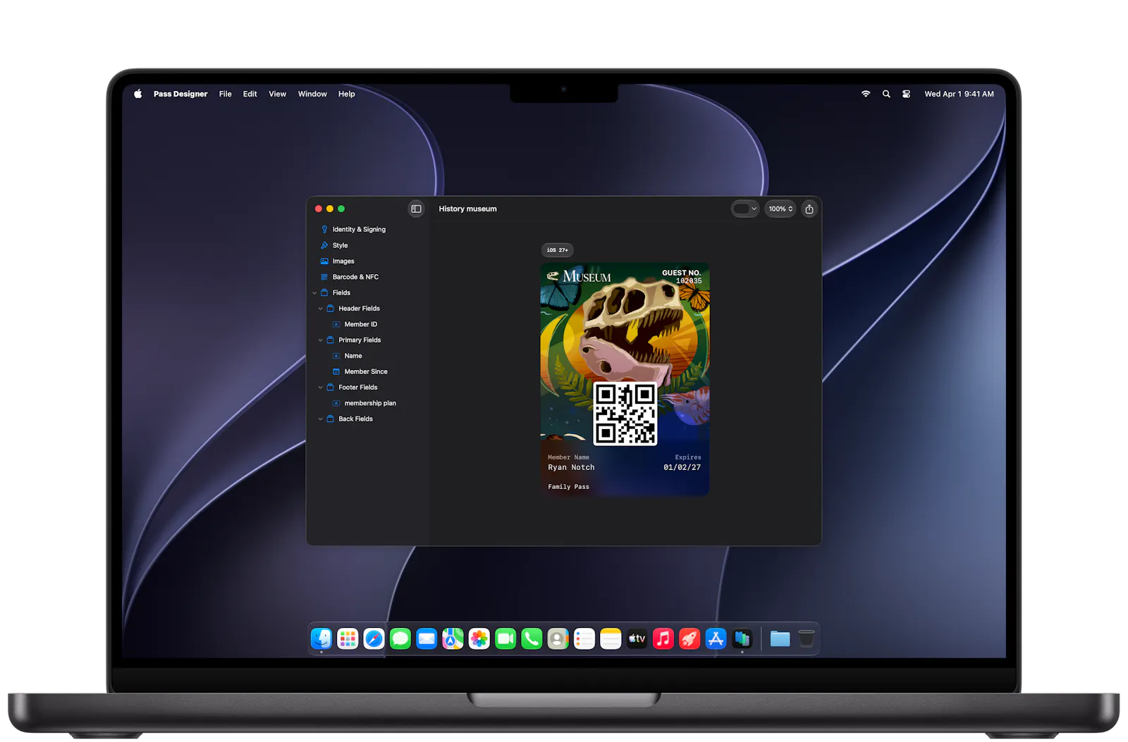This screenshot has width=1128, height=742.
Task: Click the 01/02/27 expiry date value
Action: [682, 467]
